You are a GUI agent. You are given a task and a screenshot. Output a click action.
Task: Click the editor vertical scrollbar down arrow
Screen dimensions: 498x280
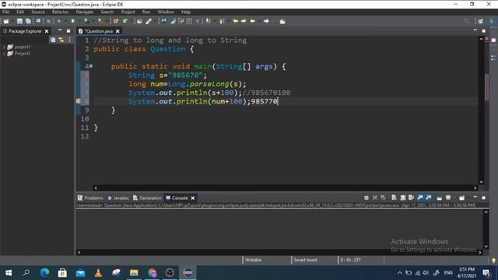(481, 182)
